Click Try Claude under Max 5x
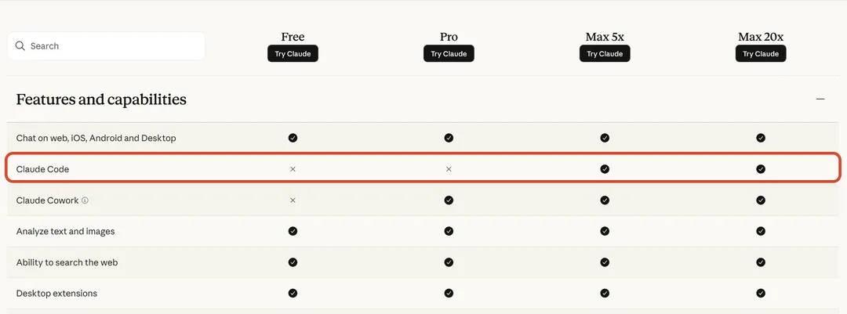Image resolution: width=847 pixels, height=314 pixels. (x=605, y=53)
